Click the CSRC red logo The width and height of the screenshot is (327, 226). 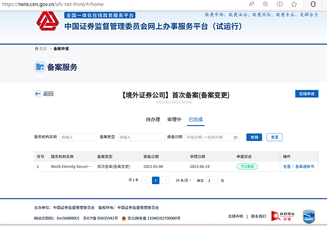(48, 22)
